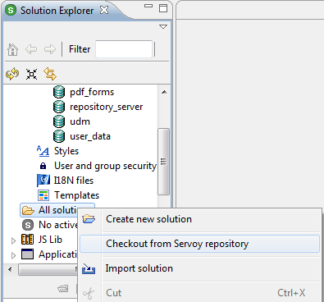Click the refresh view icon

(12, 74)
